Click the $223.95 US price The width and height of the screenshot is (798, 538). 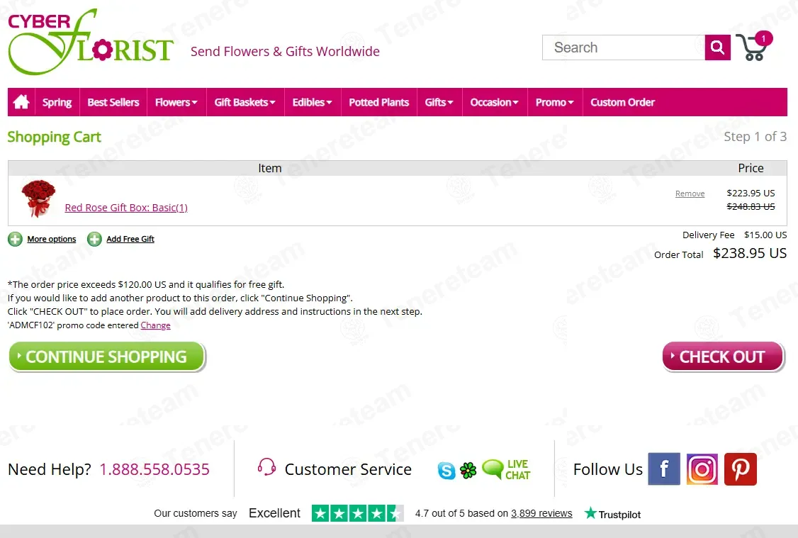[x=751, y=193]
